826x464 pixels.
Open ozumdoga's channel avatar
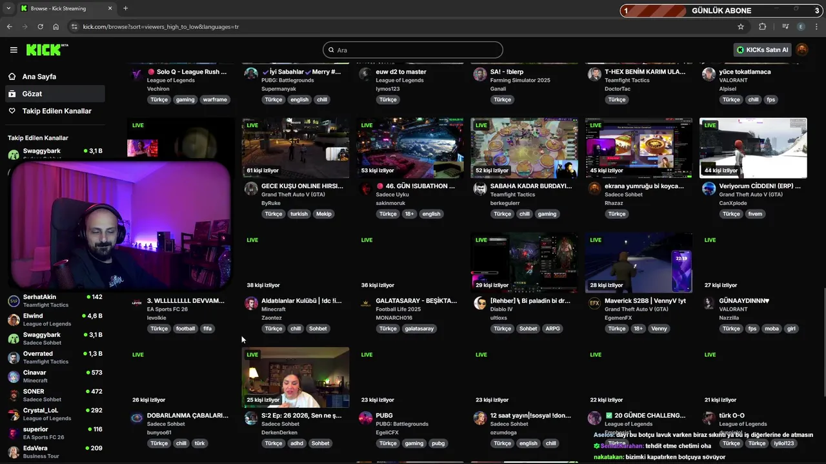480,418
